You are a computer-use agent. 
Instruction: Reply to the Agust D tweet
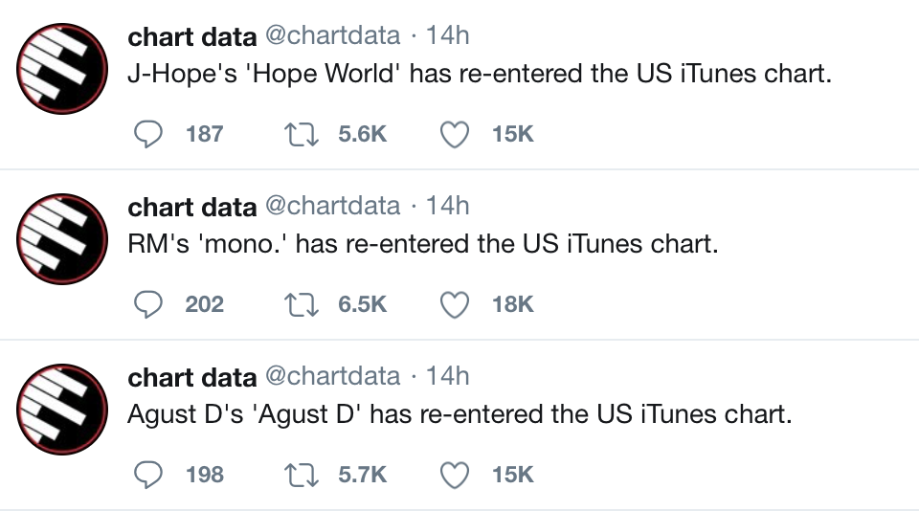[x=148, y=475]
